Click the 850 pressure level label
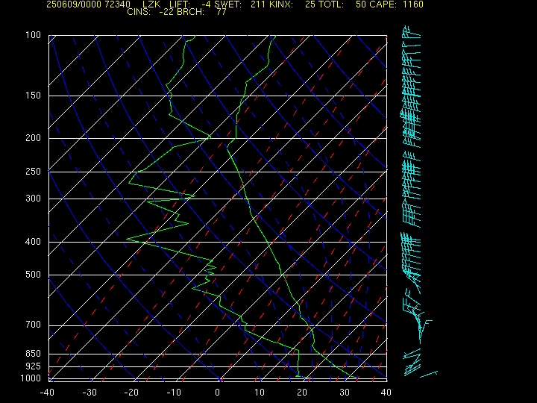Screen dimensions: 537x403 (33, 353)
